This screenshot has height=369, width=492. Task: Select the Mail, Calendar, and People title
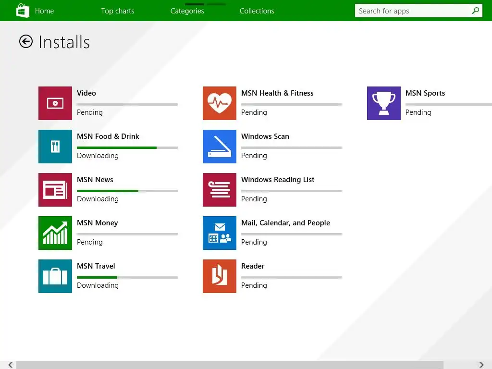(x=285, y=223)
